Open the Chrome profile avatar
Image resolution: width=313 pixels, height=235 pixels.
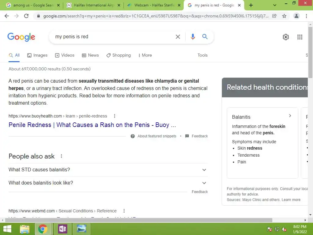click(x=296, y=16)
